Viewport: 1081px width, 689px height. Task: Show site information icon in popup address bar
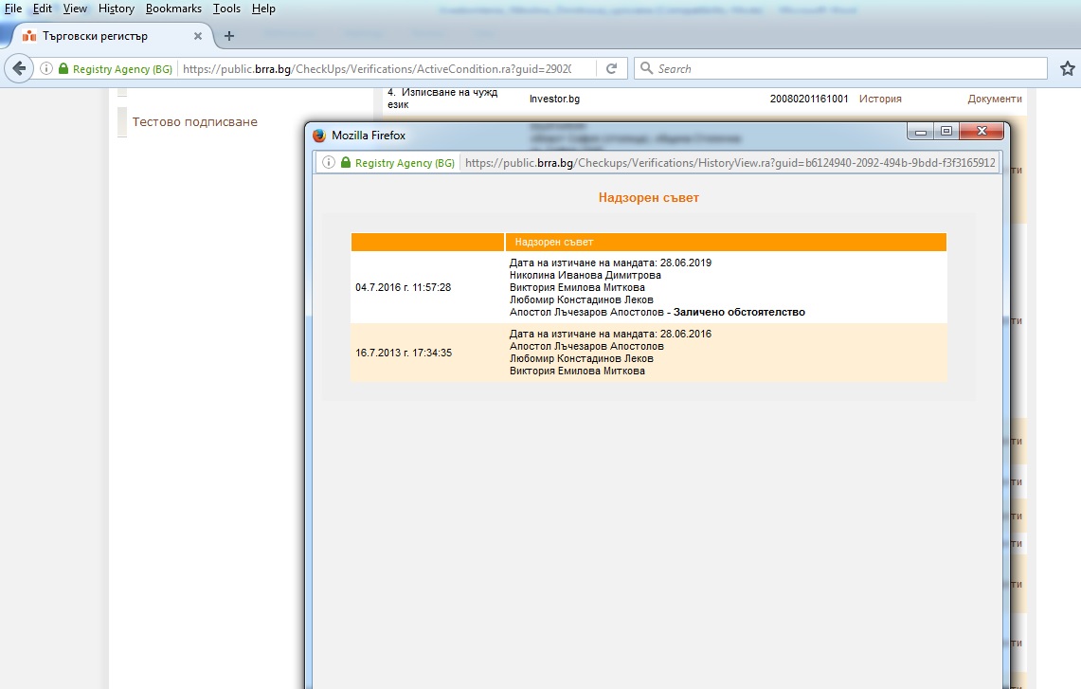point(329,162)
